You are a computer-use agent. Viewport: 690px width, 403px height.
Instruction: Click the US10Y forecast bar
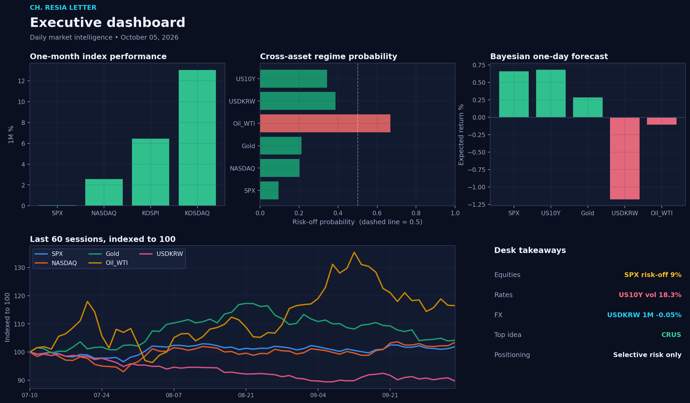click(x=551, y=93)
